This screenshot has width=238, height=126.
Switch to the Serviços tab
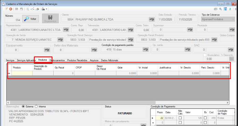(x=10, y=60)
